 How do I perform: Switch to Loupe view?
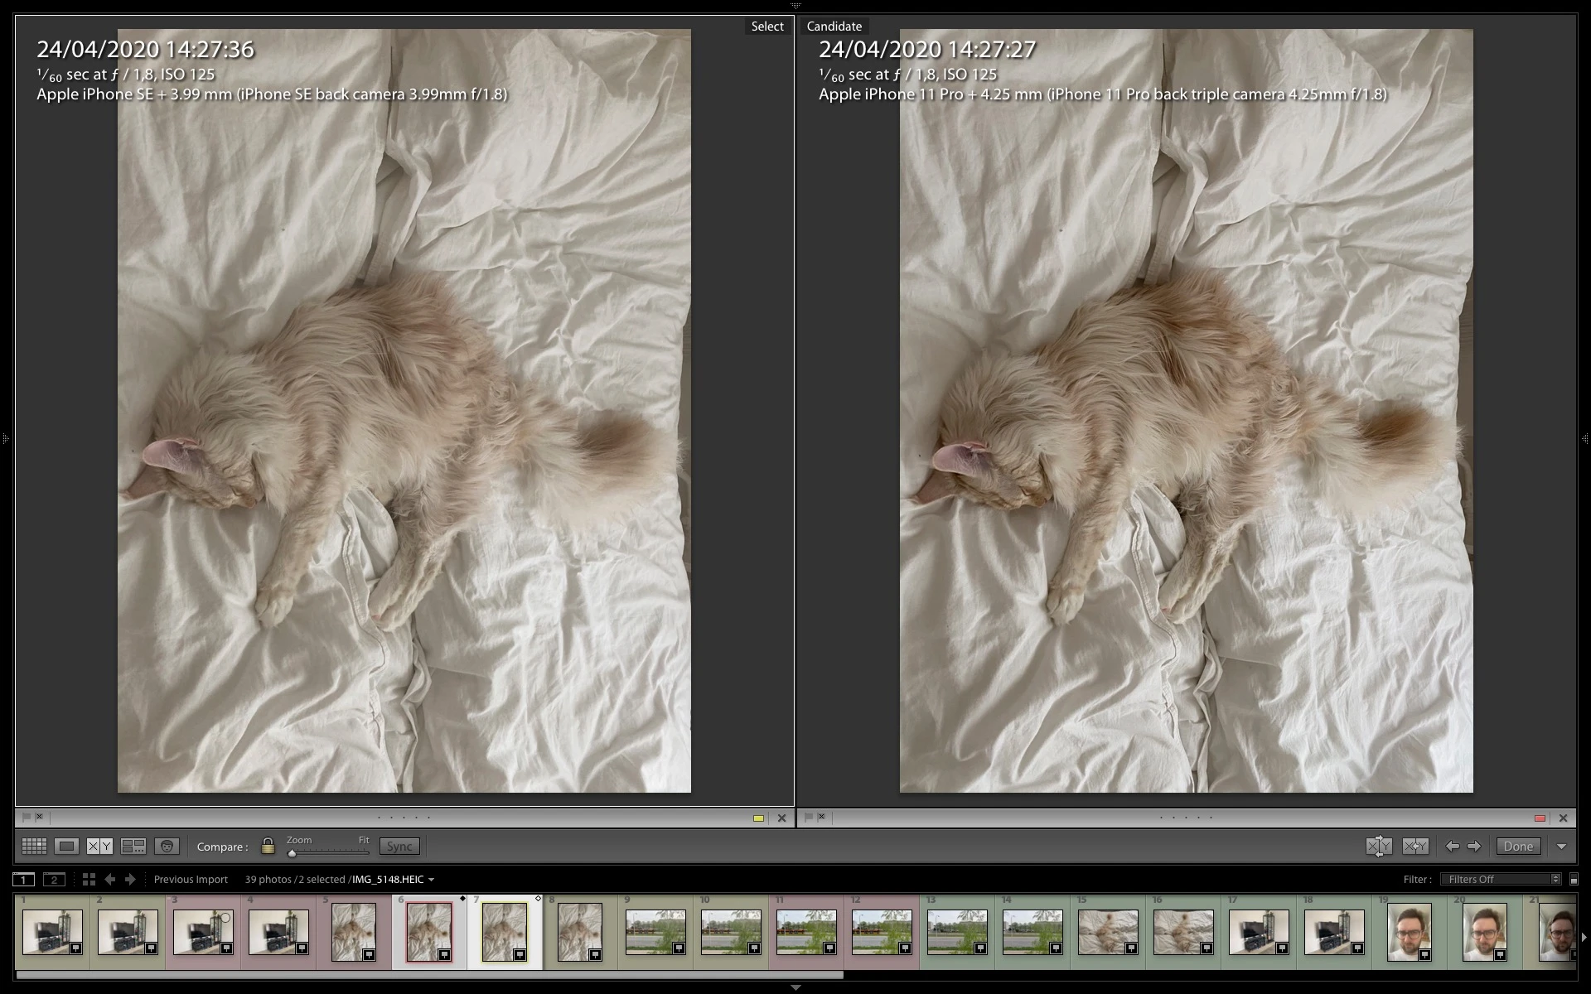pyautogui.click(x=67, y=846)
